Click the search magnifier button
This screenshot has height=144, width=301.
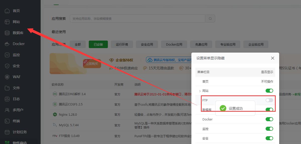click(210, 19)
